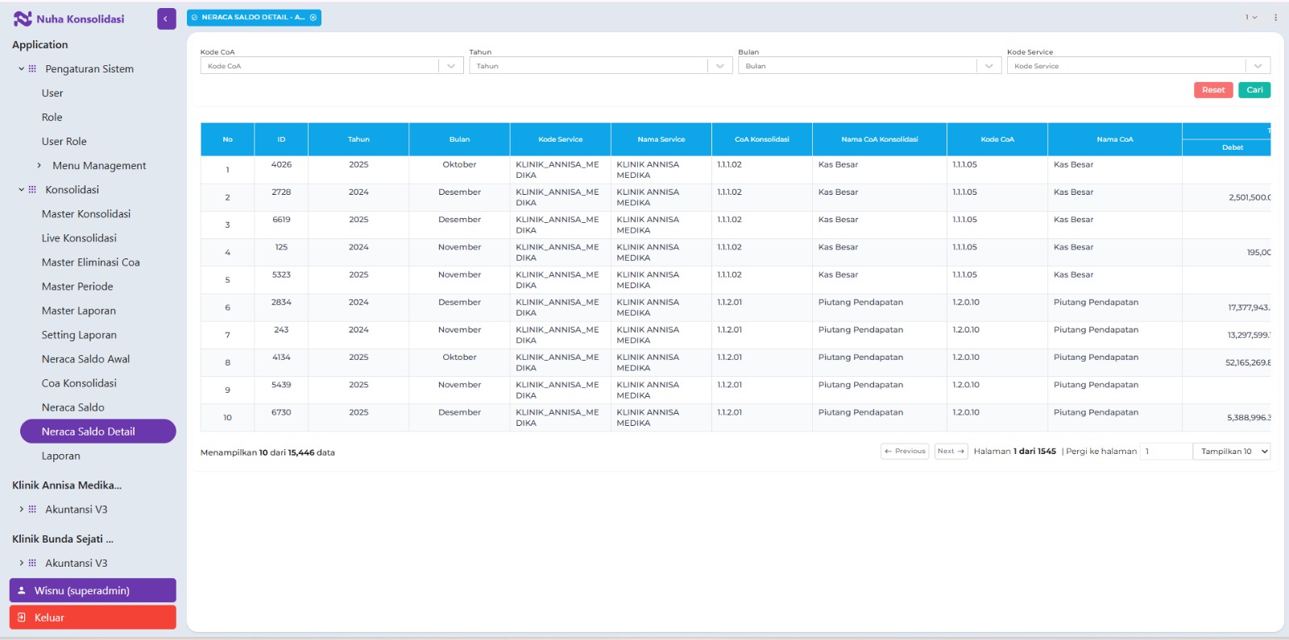This screenshot has height=640, width=1289.
Task: Expand Akuntansi V3 under Klinik Annisa Medika
Action: pyautogui.click(x=21, y=509)
